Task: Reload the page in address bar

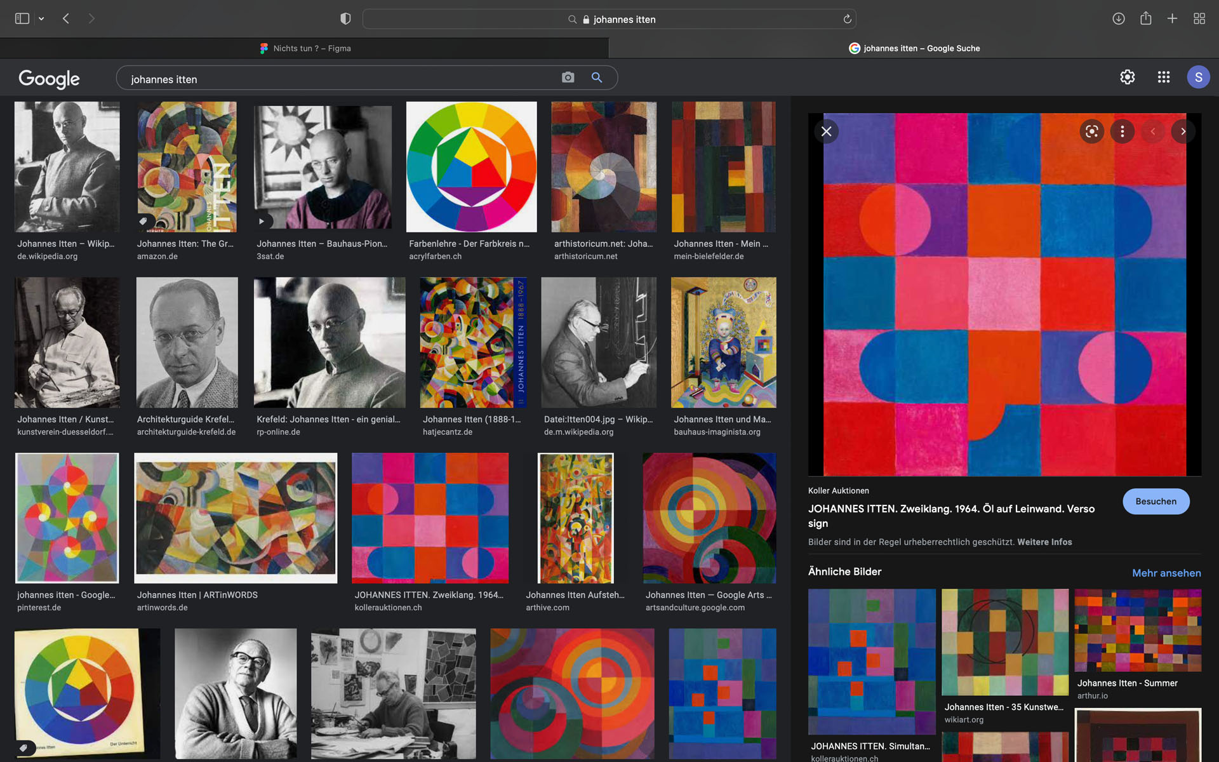Action: click(847, 19)
